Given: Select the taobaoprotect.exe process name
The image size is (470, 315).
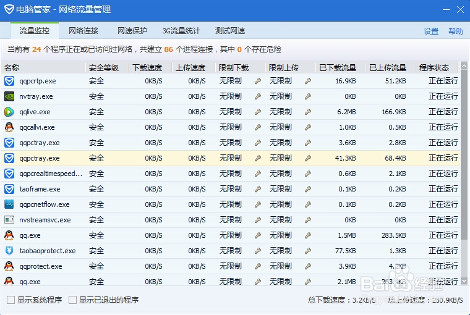Looking at the screenshot, I should 48,251.
